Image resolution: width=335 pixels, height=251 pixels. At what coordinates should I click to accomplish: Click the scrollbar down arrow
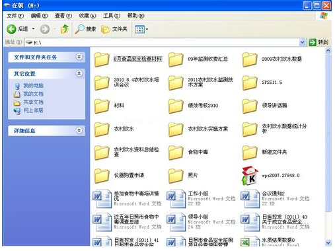pos(328,242)
